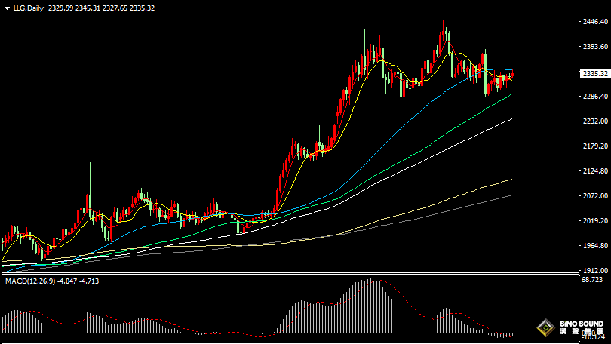Click the most recent candlestick on chart

coord(512,75)
